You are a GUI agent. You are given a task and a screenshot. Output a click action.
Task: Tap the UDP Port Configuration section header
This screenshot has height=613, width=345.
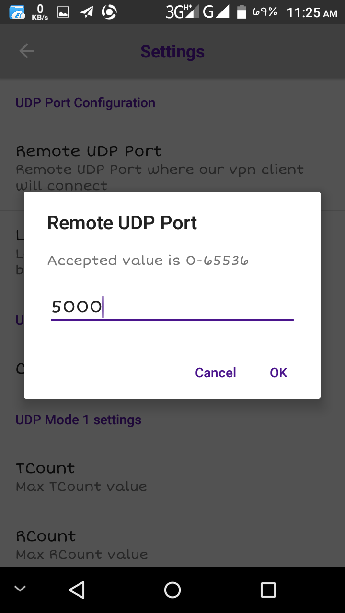pyautogui.click(x=85, y=103)
